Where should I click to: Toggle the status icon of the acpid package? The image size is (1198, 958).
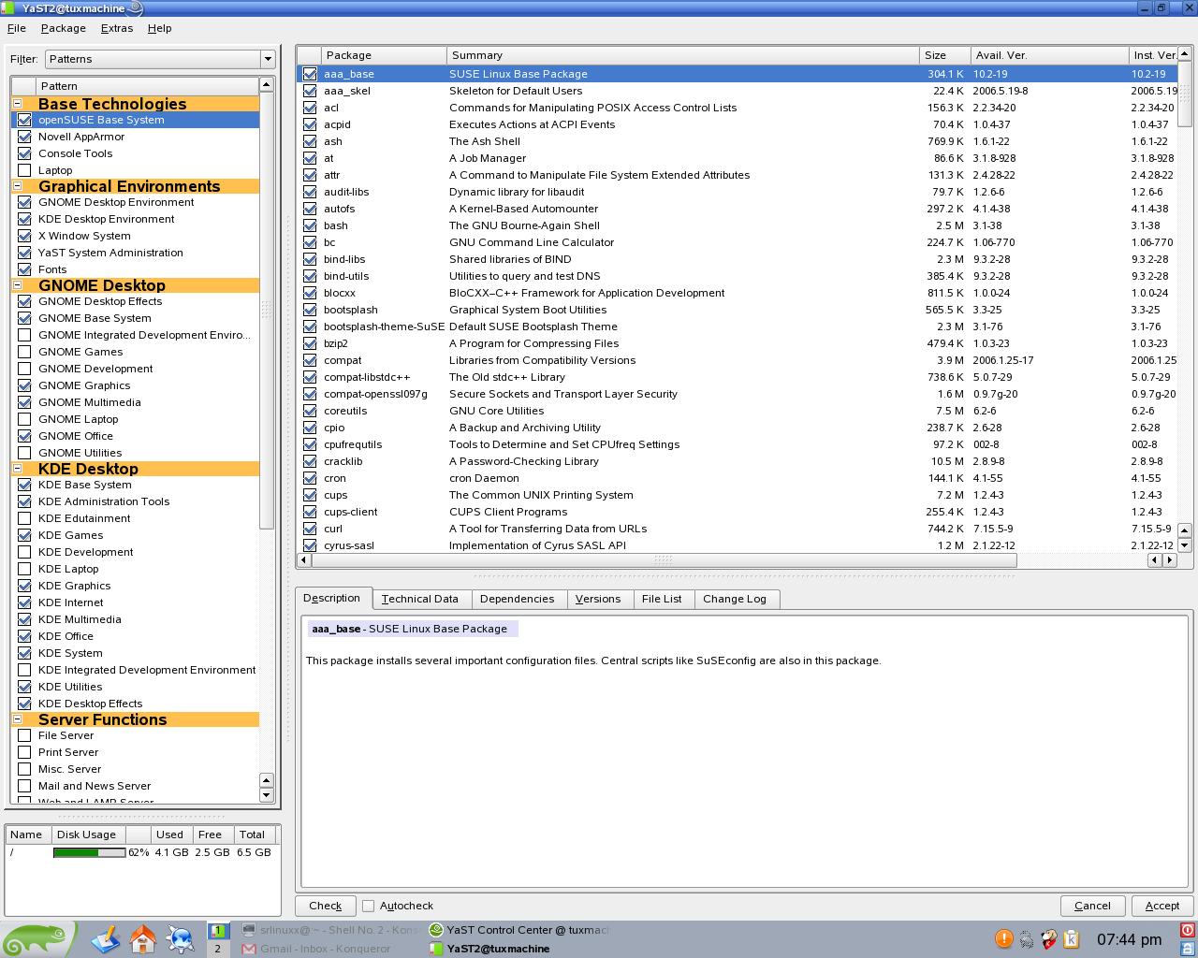310,124
